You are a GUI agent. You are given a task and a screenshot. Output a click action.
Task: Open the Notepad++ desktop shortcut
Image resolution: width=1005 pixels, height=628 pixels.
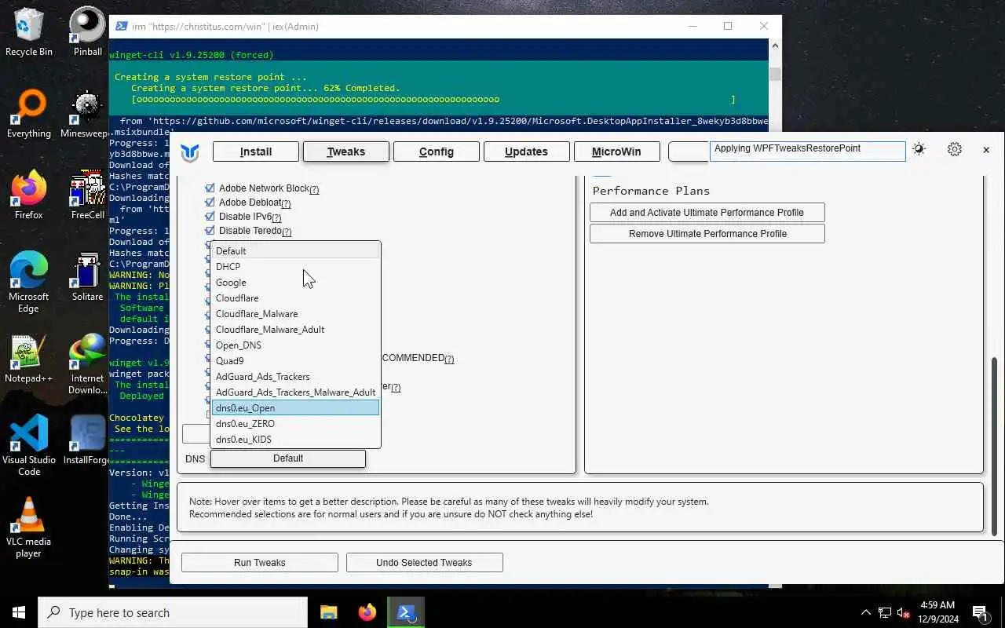point(29,359)
